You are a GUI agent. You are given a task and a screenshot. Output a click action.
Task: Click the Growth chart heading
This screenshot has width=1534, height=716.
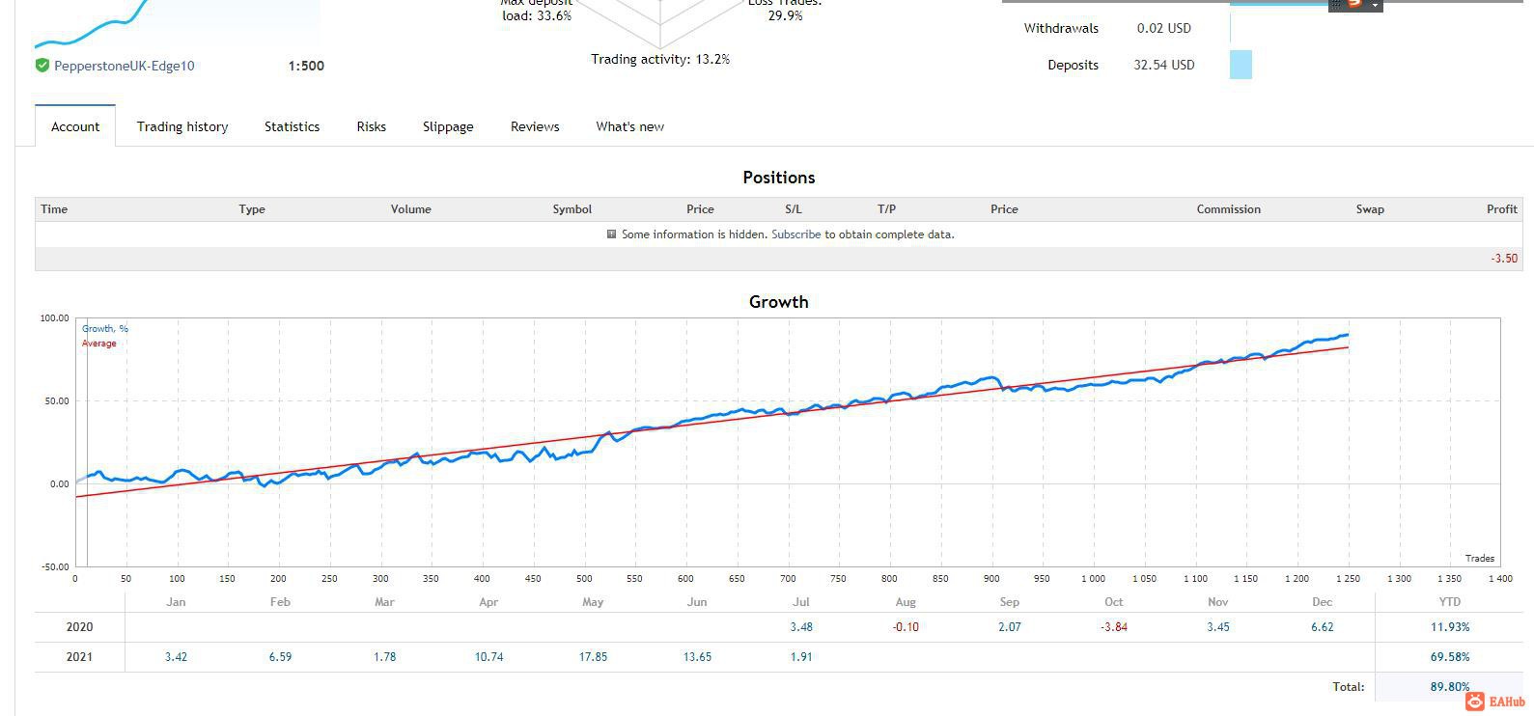tap(779, 302)
